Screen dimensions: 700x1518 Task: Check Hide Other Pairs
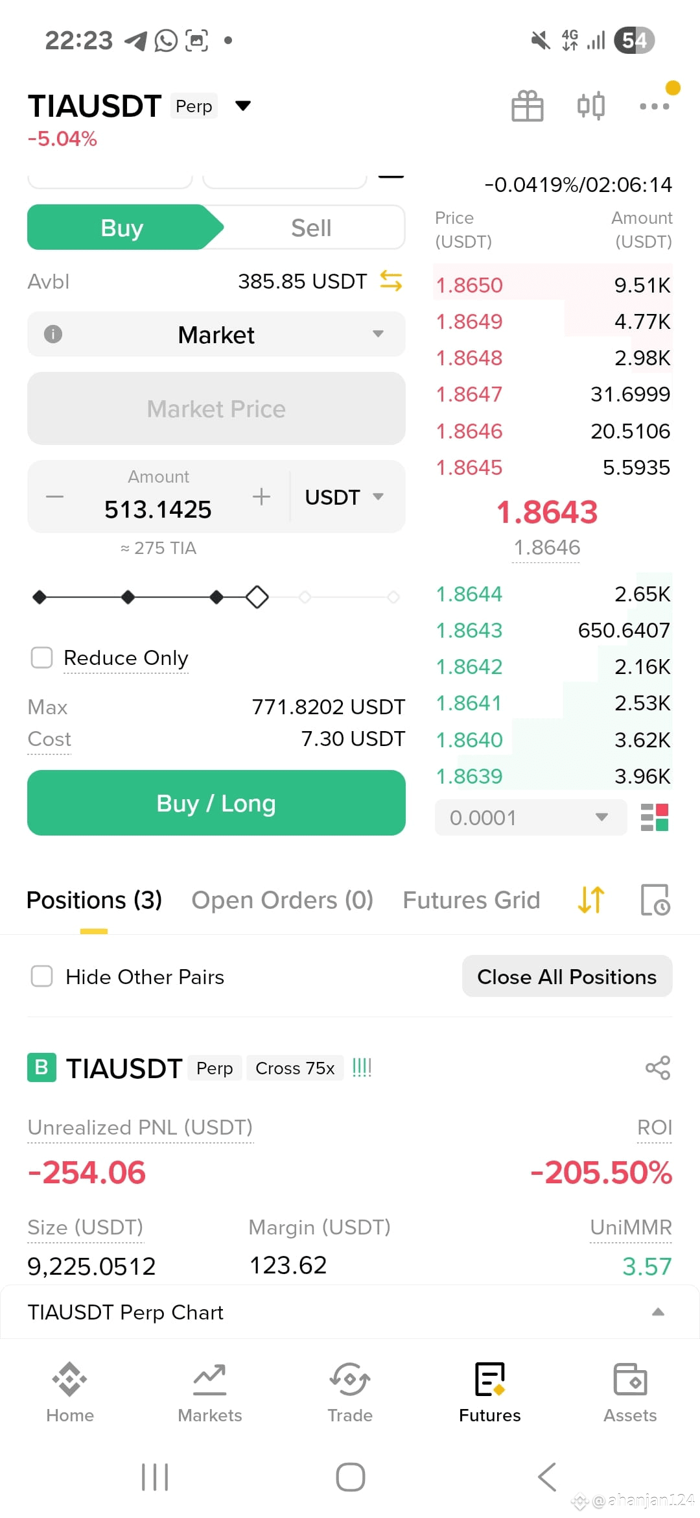click(42, 976)
